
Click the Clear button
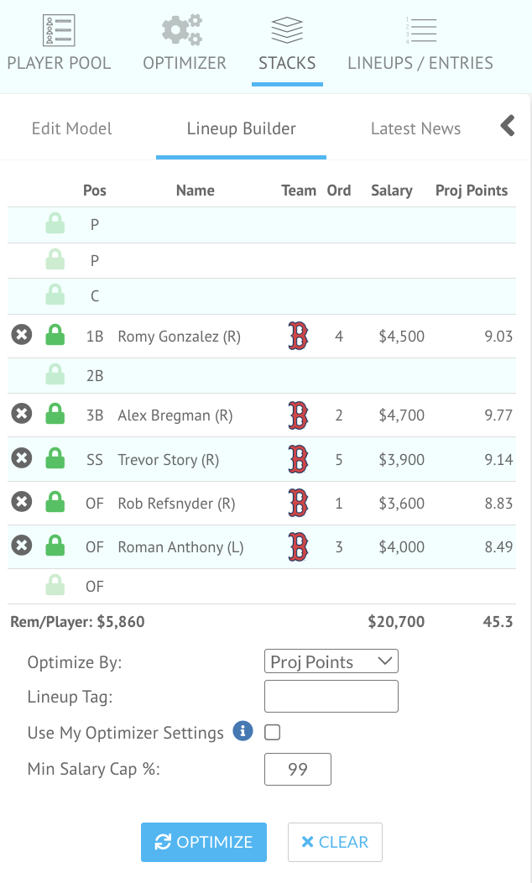pyautogui.click(x=335, y=842)
